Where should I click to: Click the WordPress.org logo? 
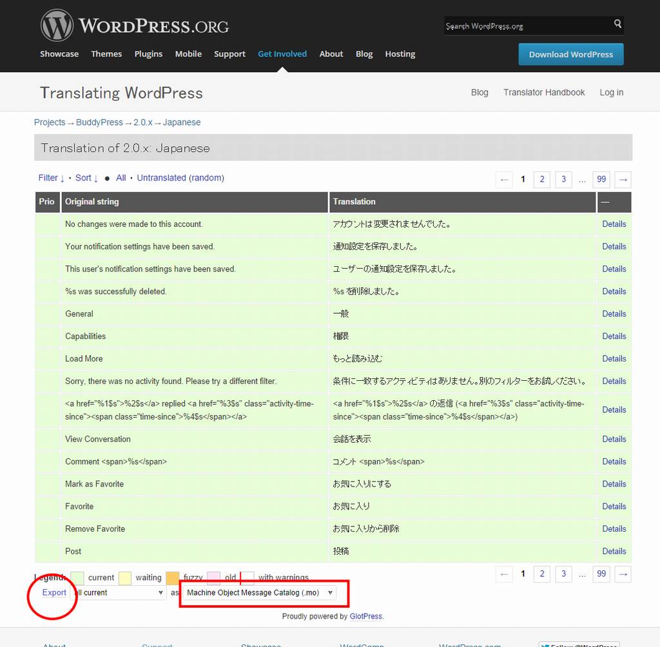[135, 25]
